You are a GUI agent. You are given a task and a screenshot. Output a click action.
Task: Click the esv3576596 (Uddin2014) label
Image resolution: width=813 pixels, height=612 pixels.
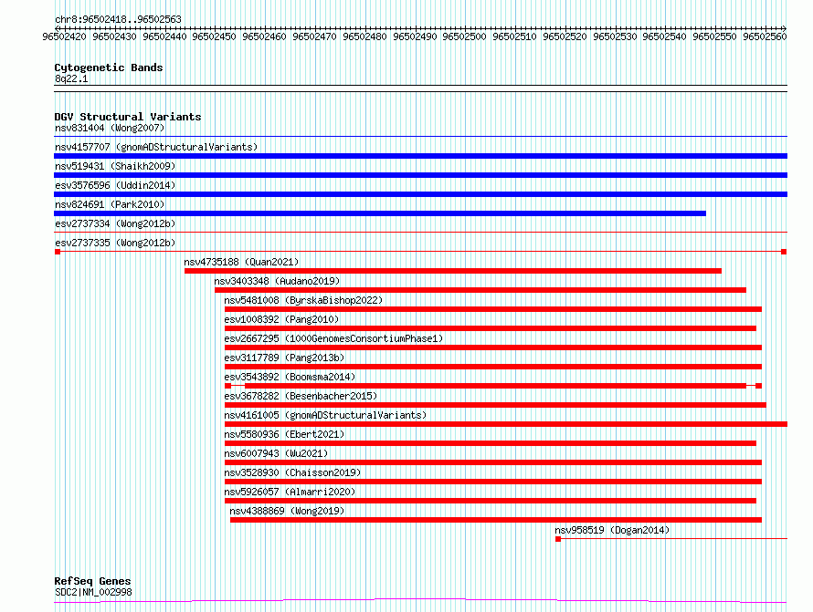[x=115, y=185]
